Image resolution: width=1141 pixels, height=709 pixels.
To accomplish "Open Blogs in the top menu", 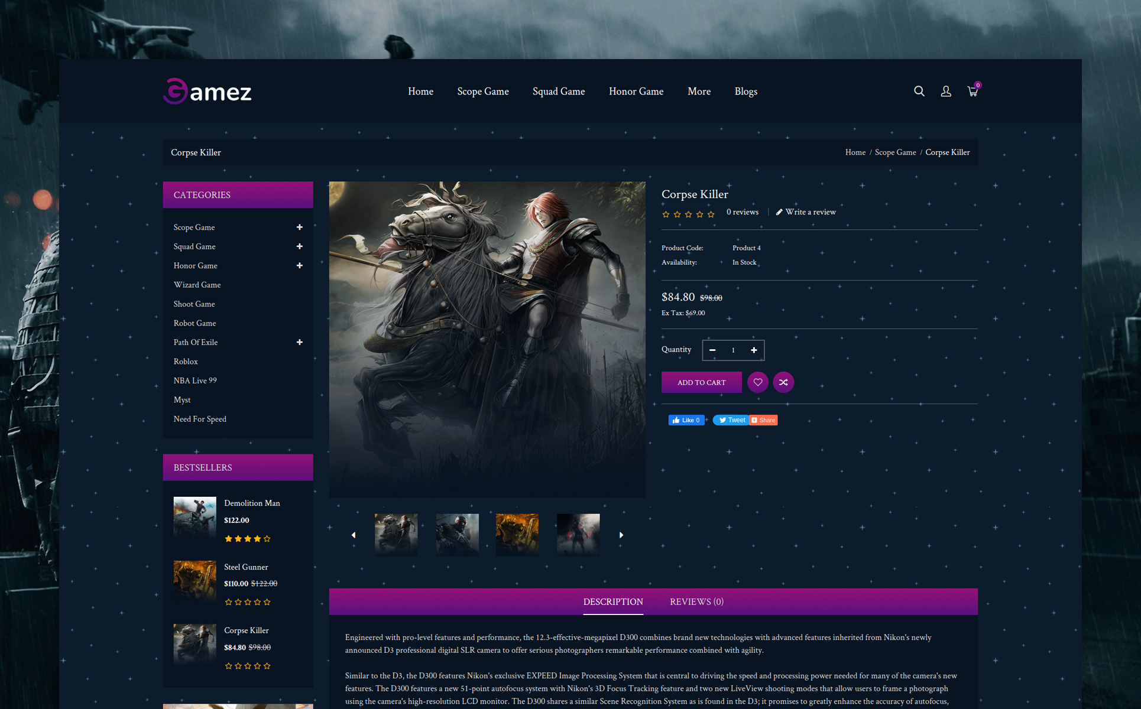I will click(745, 92).
